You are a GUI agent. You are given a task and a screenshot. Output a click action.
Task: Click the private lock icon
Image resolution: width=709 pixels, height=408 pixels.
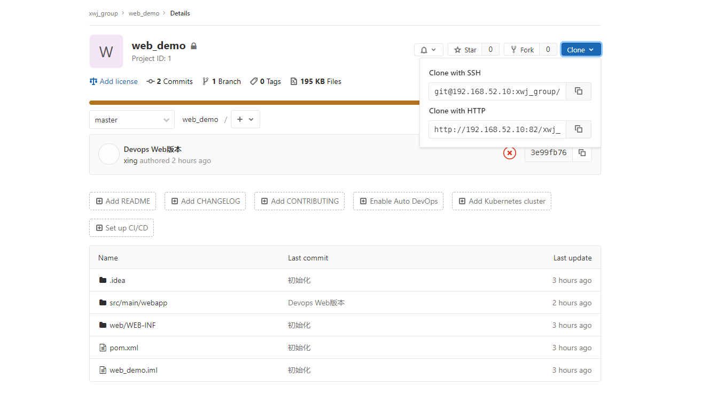point(194,47)
